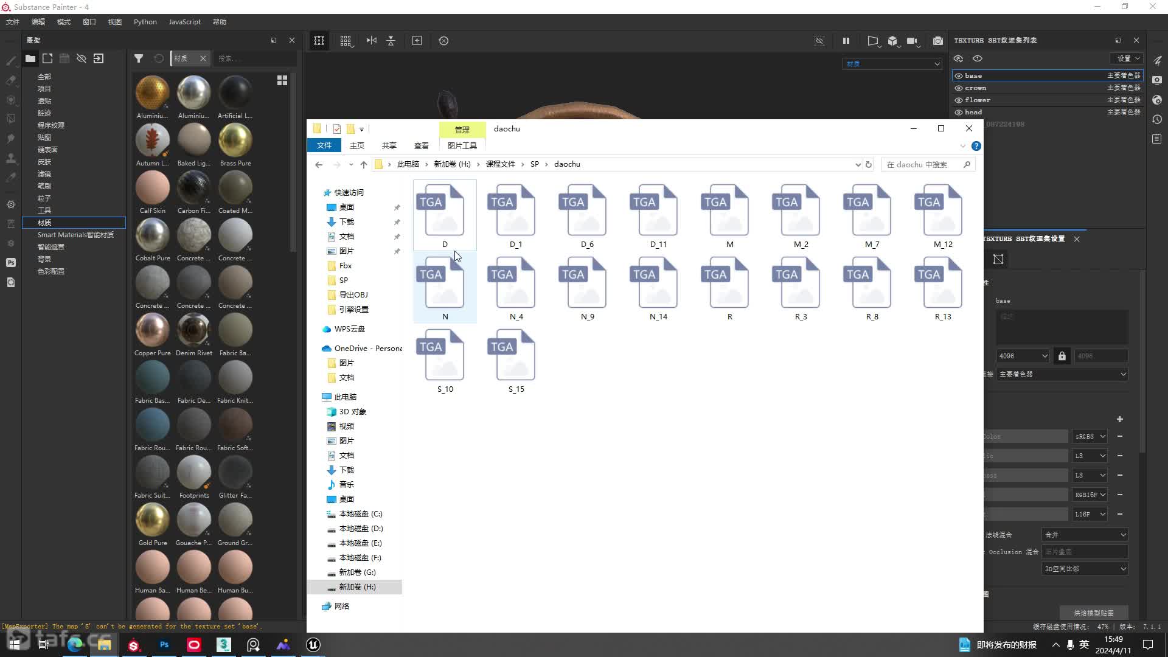Open the 3D空间比邻 dropdown
Image resolution: width=1168 pixels, height=657 pixels.
1085,569
